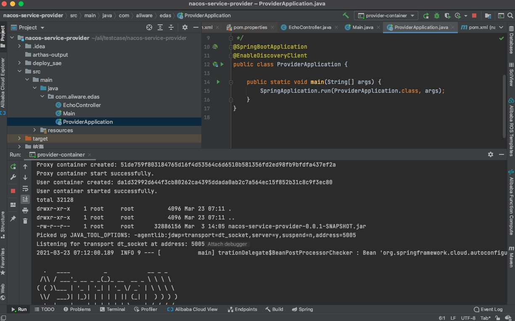This screenshot has height=321, width=515.
Task: Stop the running app via top toolbar
Action: (474, 16)
